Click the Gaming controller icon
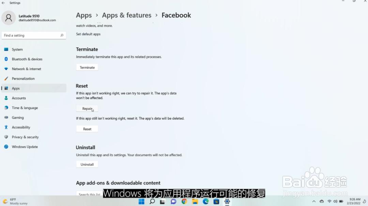 pyautogui.click(x=6, y=117)
